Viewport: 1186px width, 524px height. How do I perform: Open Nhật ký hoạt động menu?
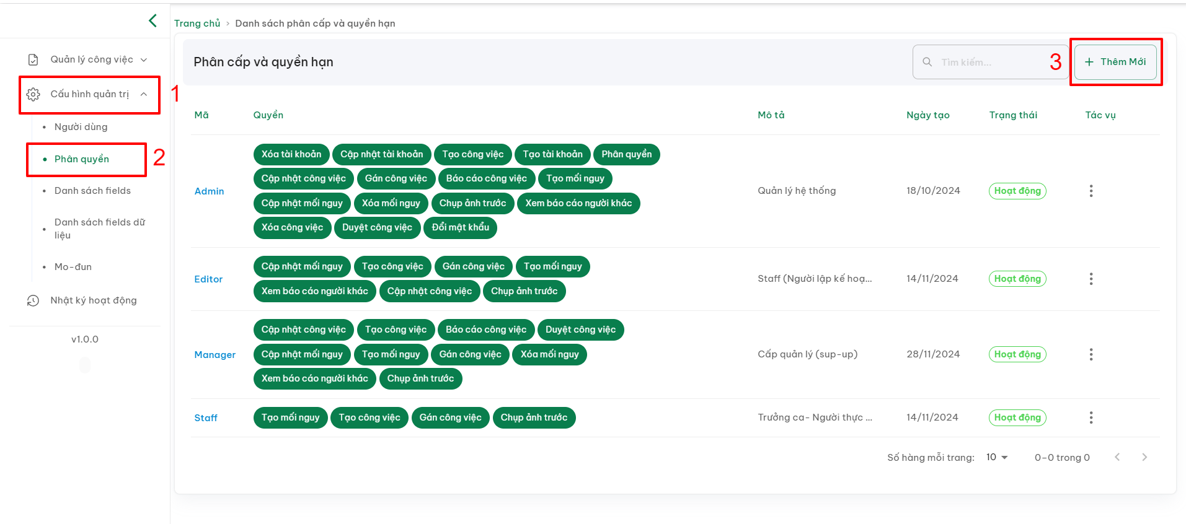(x=94, y=300)
